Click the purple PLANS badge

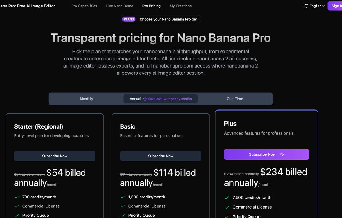pos(129,19)
